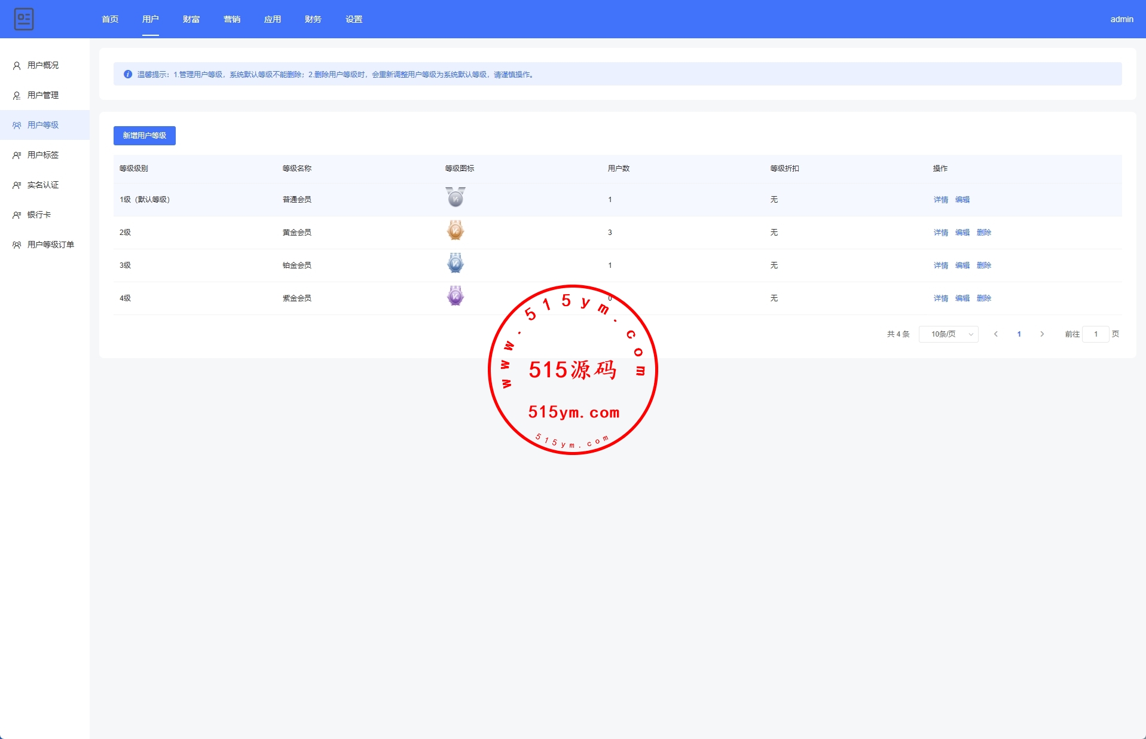Go to previous page with left chevron
Image resolution: width=1146 pixels, height=739 pixels.
[x=995, y=334]
